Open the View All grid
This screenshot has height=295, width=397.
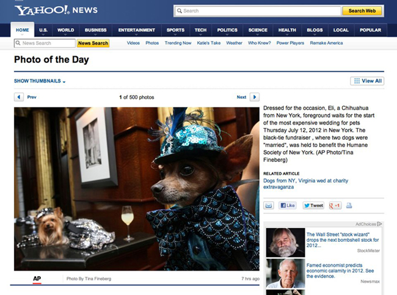367,81
